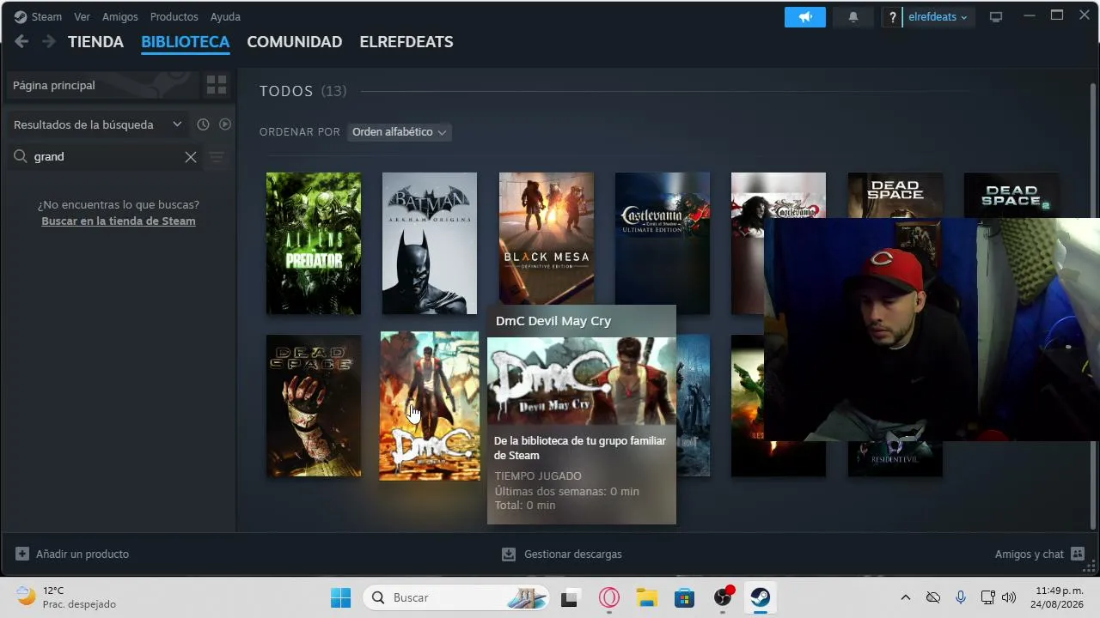Screen dimensions: 1100x618
Task: Toggle the recent activity clock filter
Action: [x=203, y=124]
